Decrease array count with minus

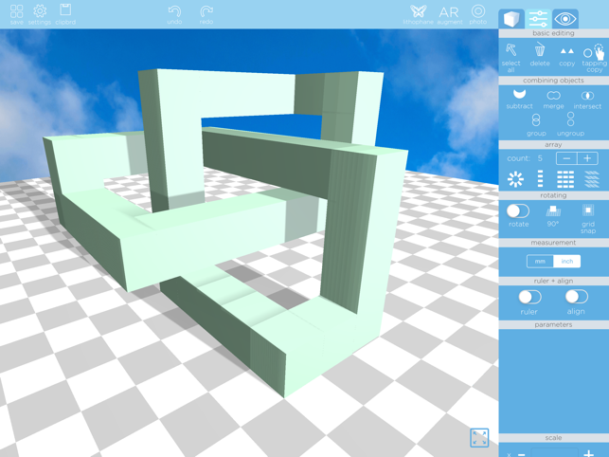pos(566,158)
